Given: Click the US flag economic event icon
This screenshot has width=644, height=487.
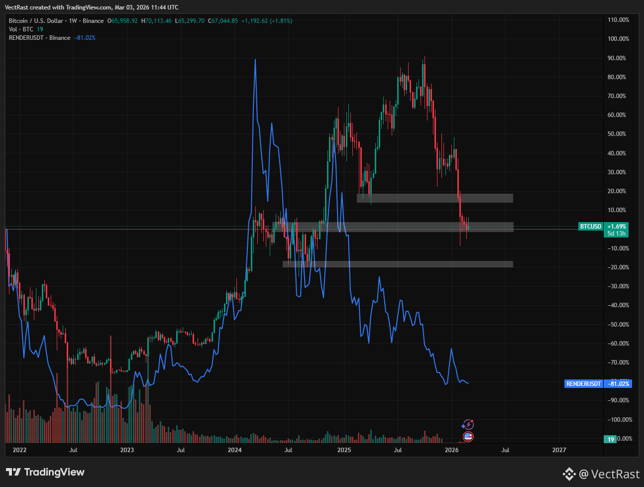Looking at the screenshot, I should click(x=468, y=437).
